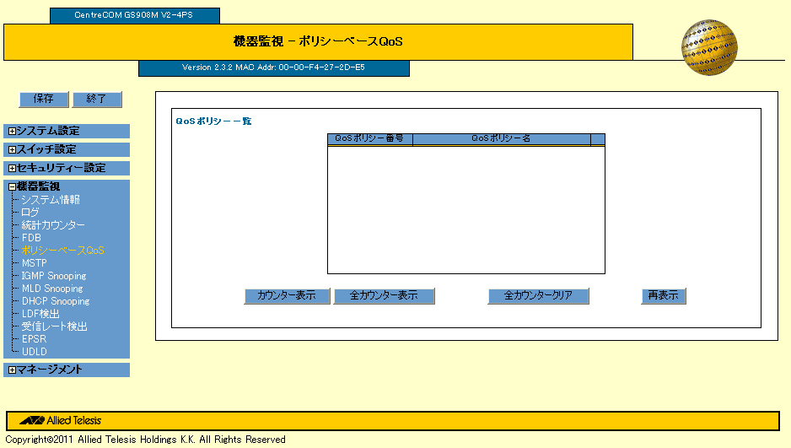
Task: Open the MSTP monitoring page
Action: (x=35, y=263)
